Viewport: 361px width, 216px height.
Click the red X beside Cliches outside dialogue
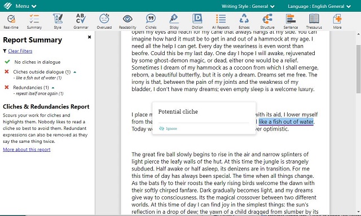(7, 71)
